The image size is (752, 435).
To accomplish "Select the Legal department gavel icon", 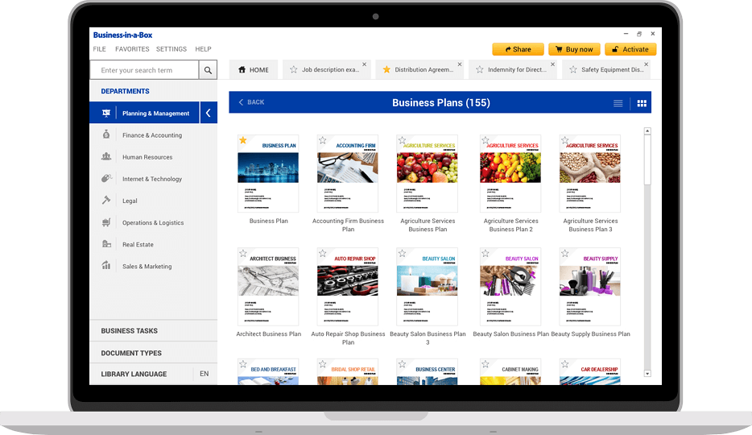I will pos(106,201).
